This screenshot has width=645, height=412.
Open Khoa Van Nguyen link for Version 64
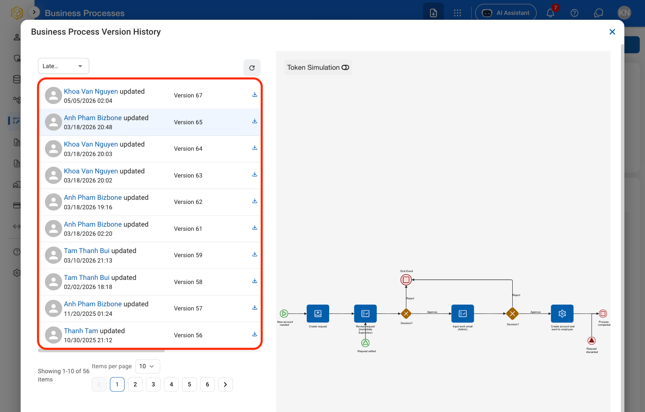[91, 144]
